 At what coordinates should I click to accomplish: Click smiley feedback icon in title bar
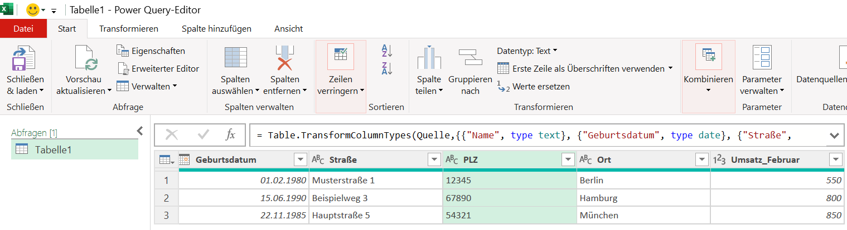coord(34,9)
